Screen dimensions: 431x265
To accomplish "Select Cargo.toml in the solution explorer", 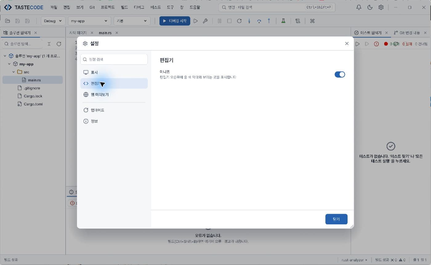I will click(33, 104).
